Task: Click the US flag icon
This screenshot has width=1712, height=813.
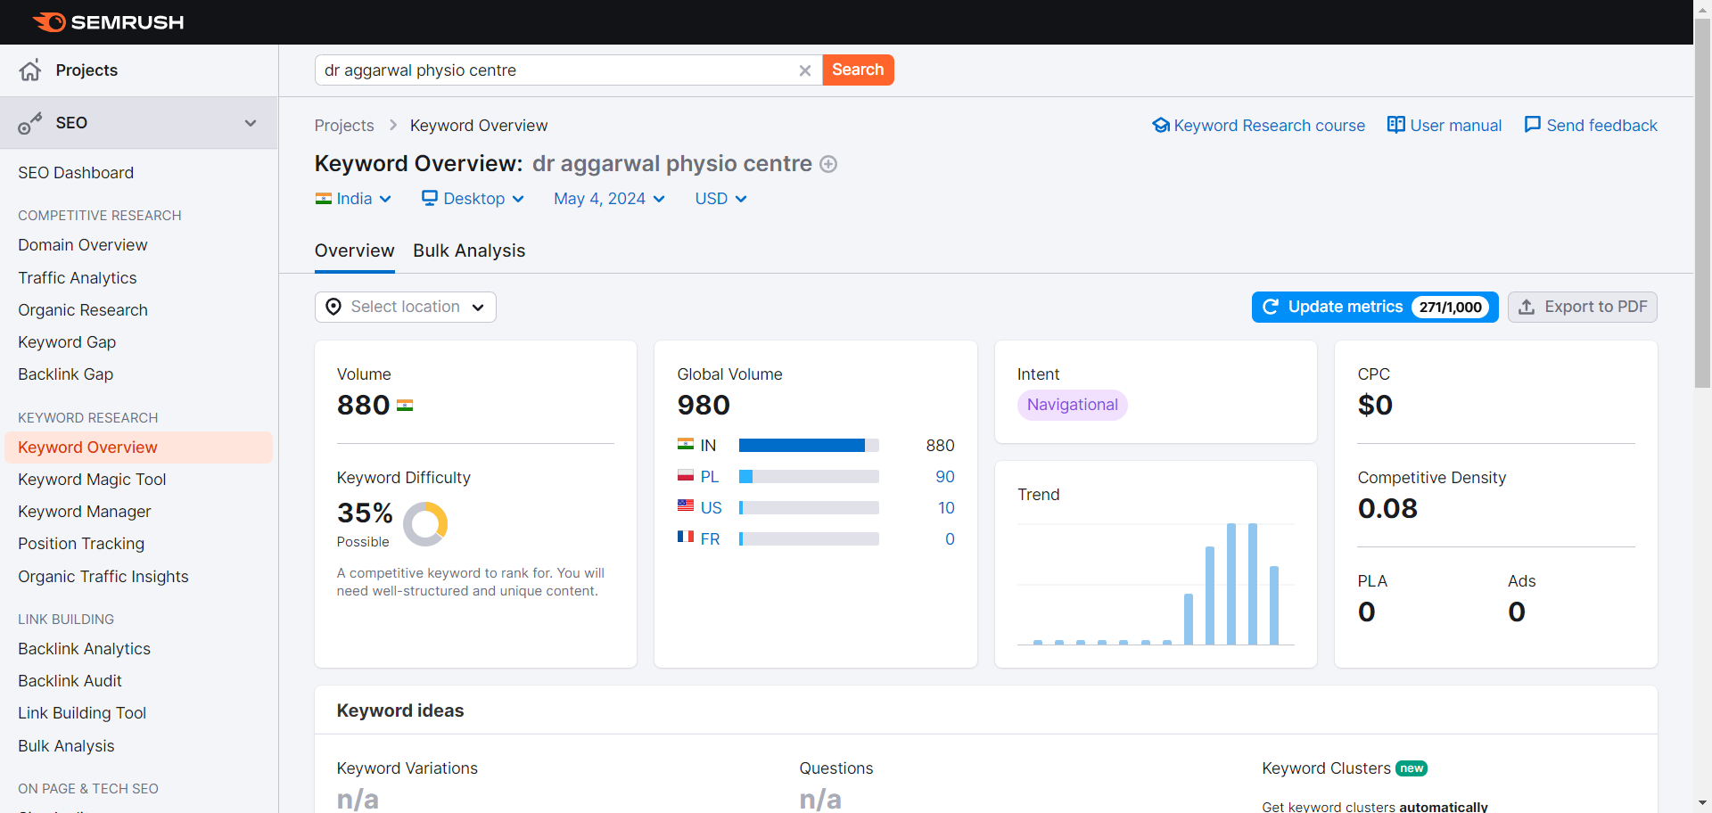Action: pos(686,505)
